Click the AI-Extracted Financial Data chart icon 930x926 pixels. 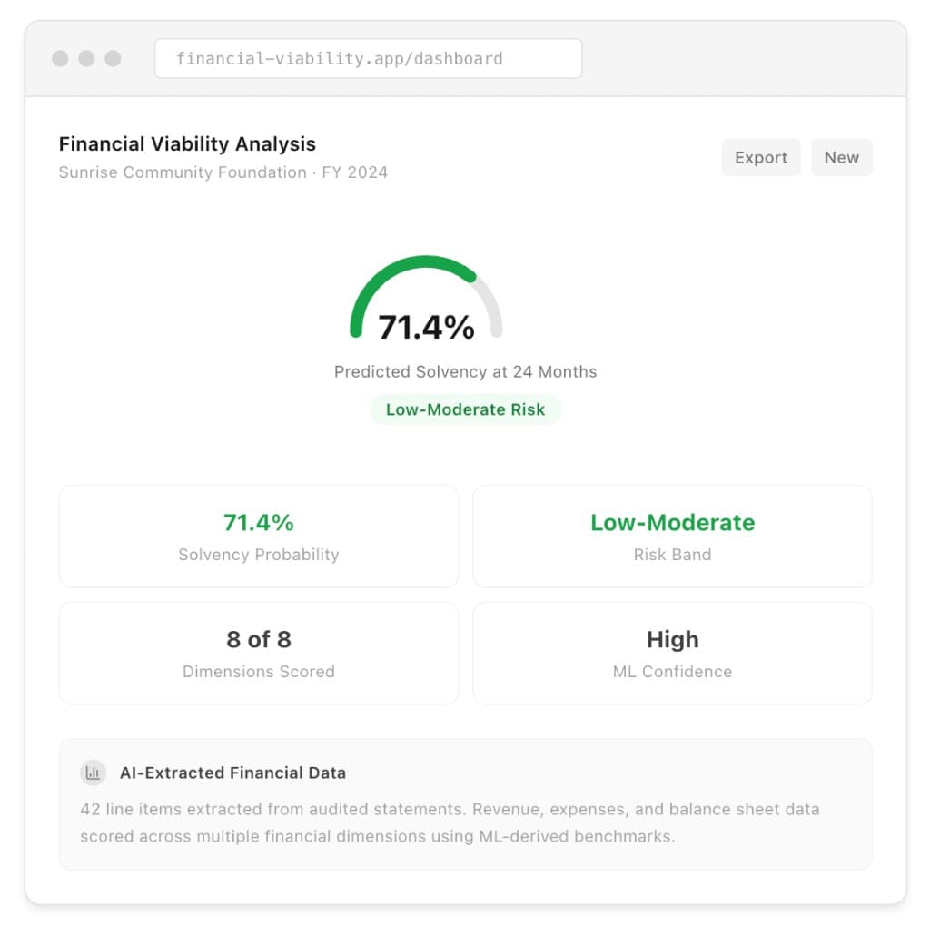pos(93,773)
